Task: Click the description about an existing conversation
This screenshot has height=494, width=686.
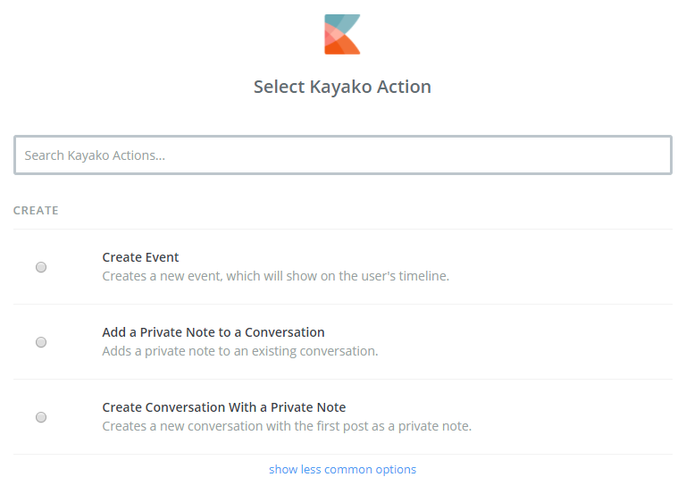Action: click(240, 351)
